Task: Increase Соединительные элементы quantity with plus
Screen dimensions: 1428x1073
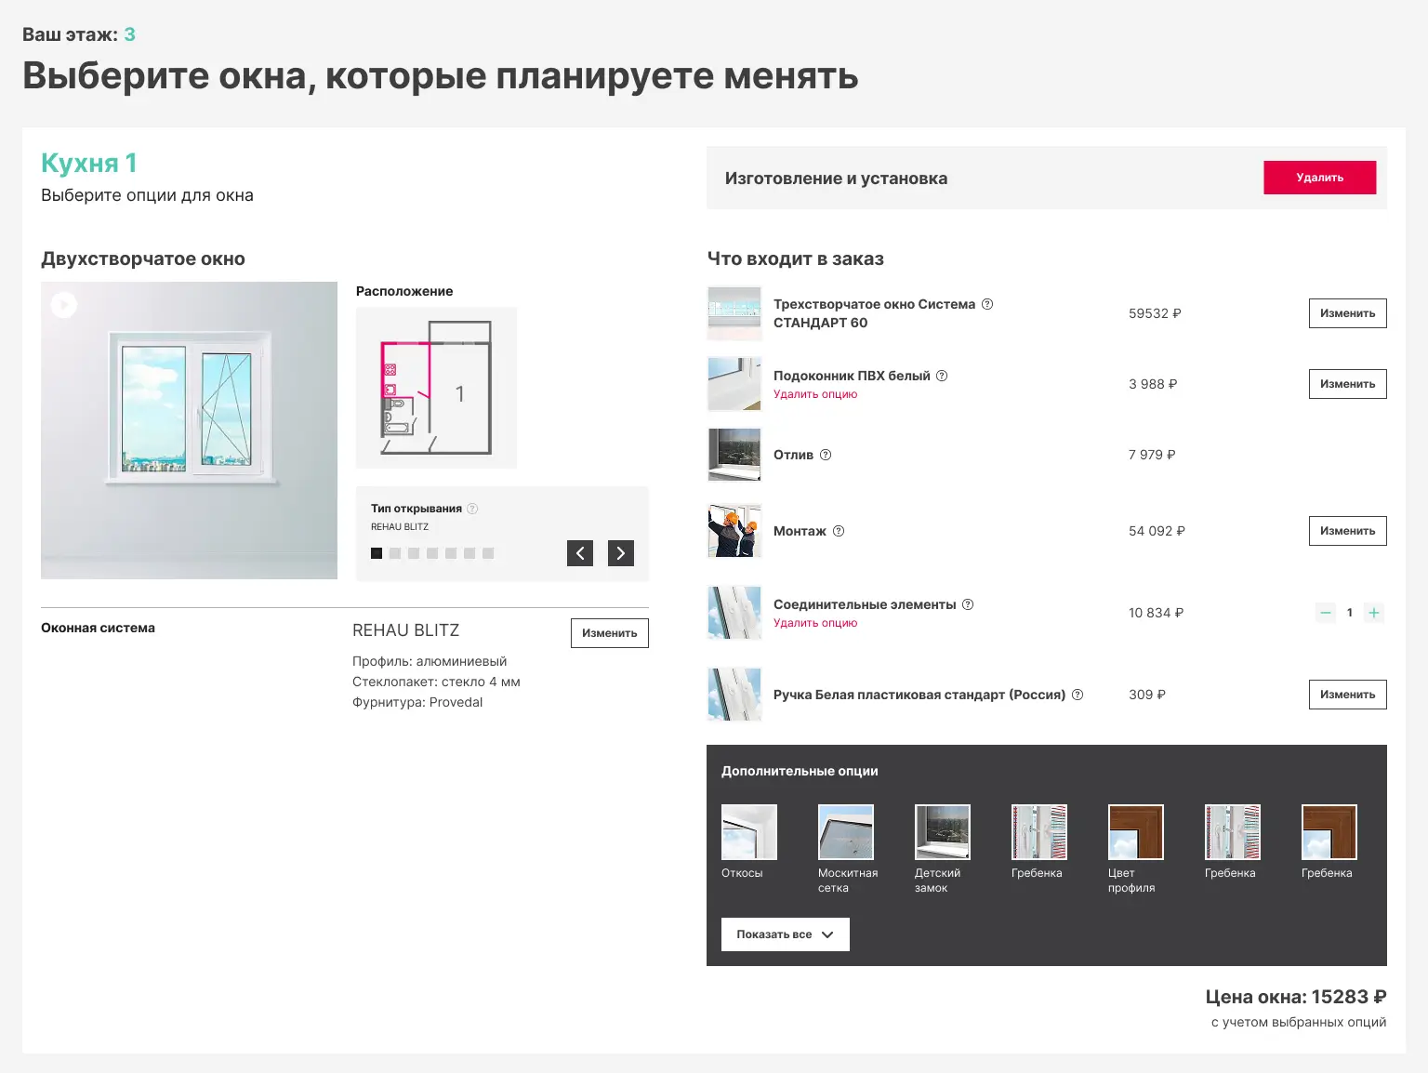Action: point(1374,613)
